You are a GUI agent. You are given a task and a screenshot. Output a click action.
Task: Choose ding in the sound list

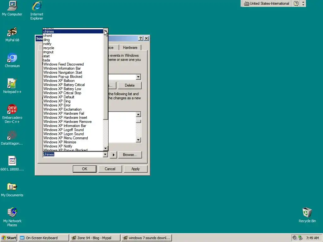(x=73, y=40)
